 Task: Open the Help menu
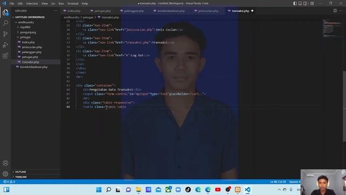point(85,4)
